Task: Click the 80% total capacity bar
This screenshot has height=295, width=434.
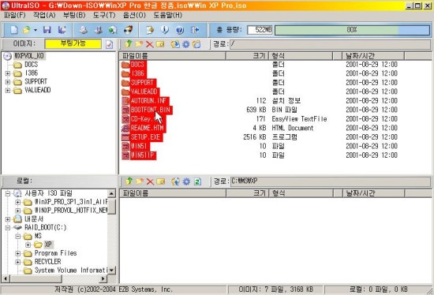Action: pos(352,30)
